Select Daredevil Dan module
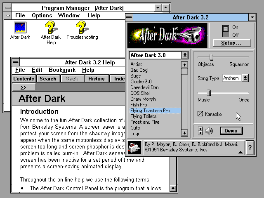Screen dimensions: 264x198 click(x=155, y=87)
